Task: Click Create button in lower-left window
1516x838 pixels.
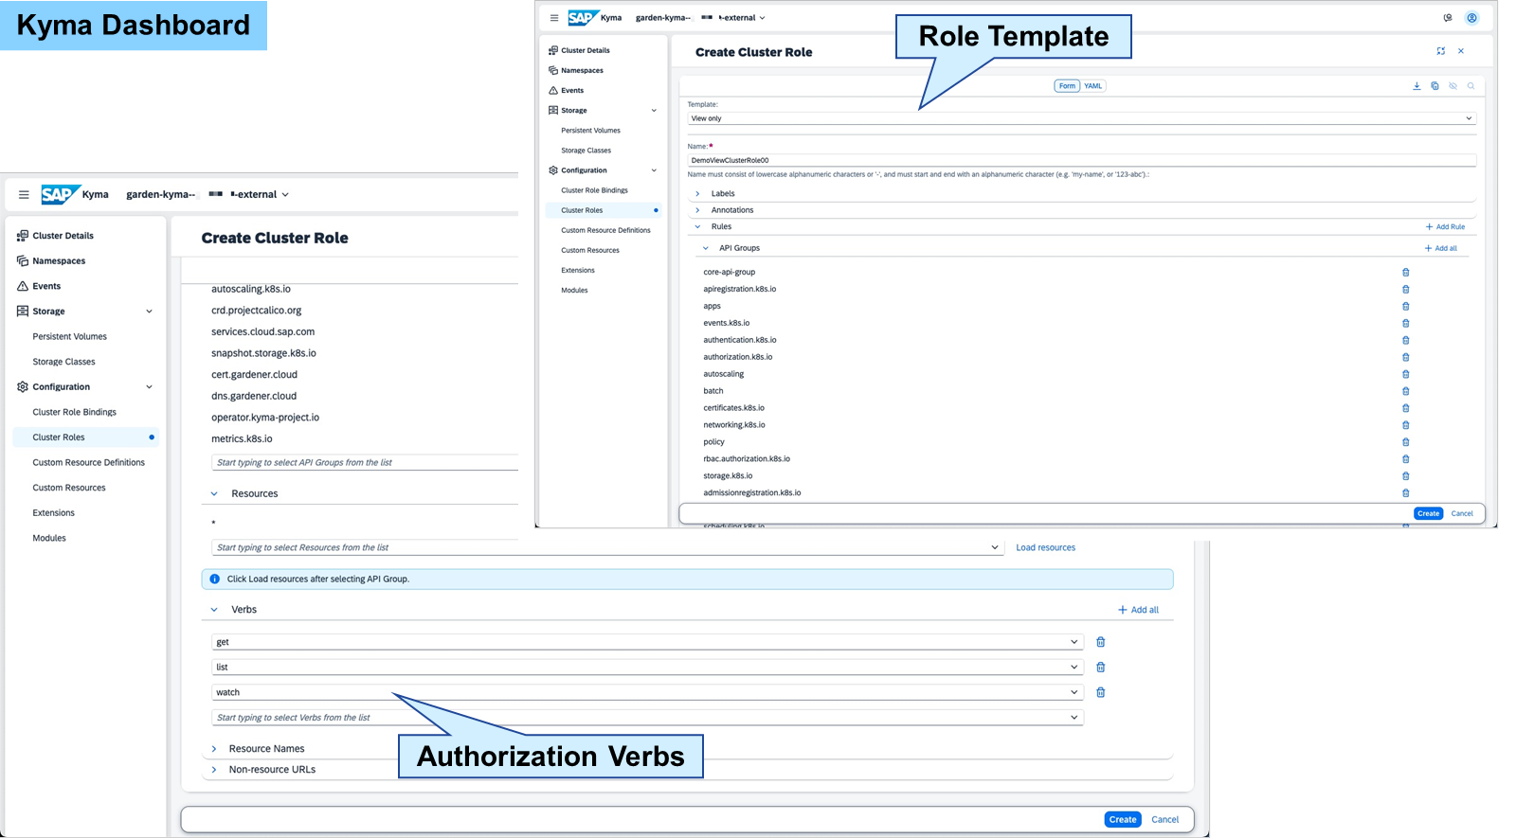Action: tap(1123, 820)
